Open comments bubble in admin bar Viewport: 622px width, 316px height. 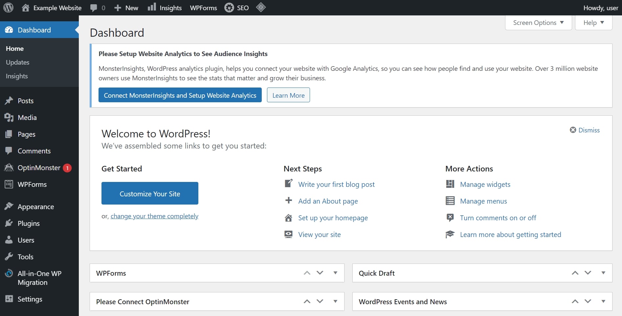94,8
